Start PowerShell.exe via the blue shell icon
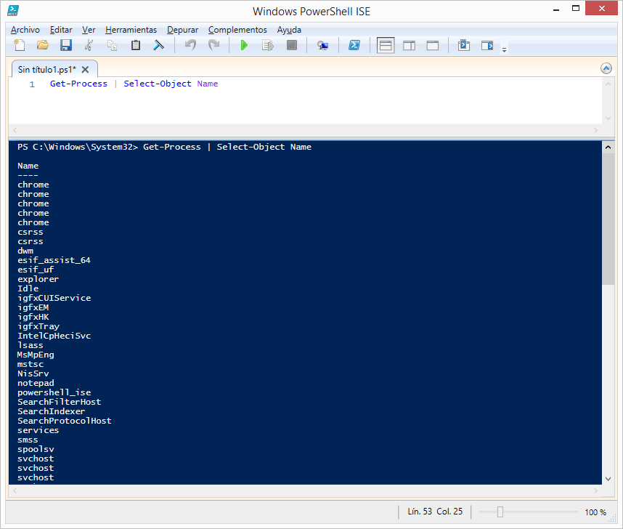623x529 pixels. [355, 45]
